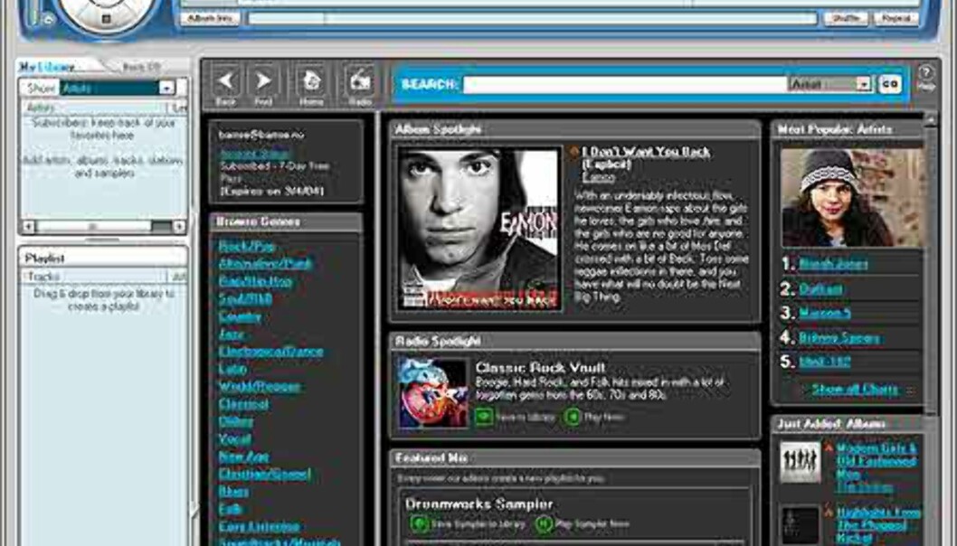
Task: Browse the Classical genre
Action: tap(243, 404)
